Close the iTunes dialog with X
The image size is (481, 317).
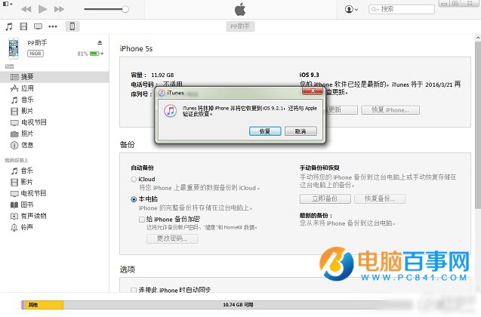(313, 91)
